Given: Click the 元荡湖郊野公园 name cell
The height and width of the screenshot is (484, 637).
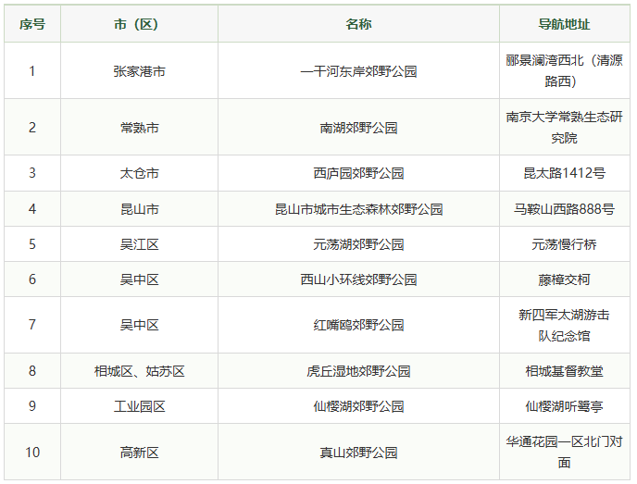Looking at the screenshot, I should [x=358, y=244].
